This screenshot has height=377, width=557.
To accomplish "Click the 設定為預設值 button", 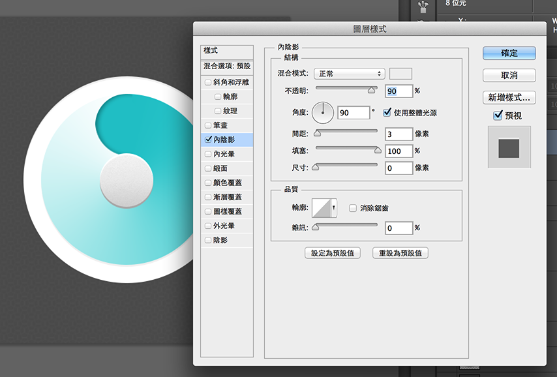I will click(x=332, y=253).
